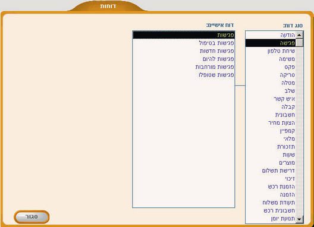Select סריקה report type
Screen dimensions: 314x227
point(271,75)
